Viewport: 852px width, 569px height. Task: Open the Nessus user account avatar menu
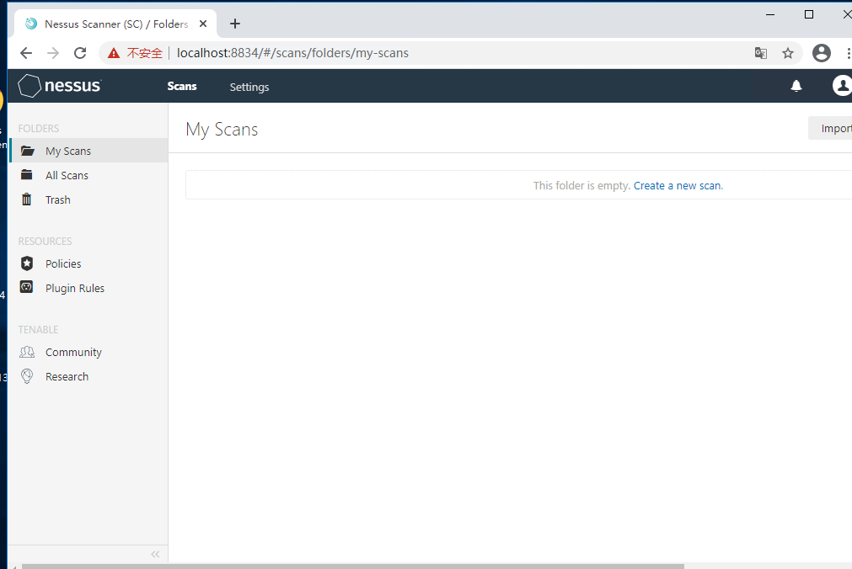(x=842, y=85)
